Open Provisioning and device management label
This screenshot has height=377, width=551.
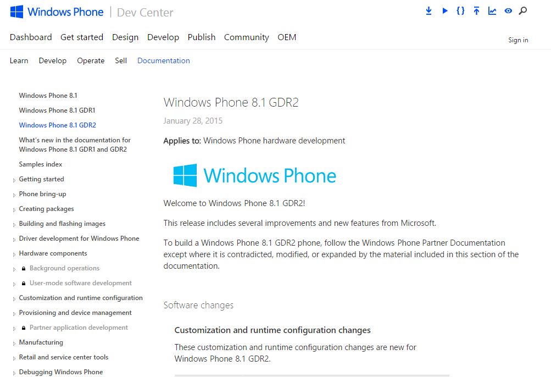tap(75, 313)
